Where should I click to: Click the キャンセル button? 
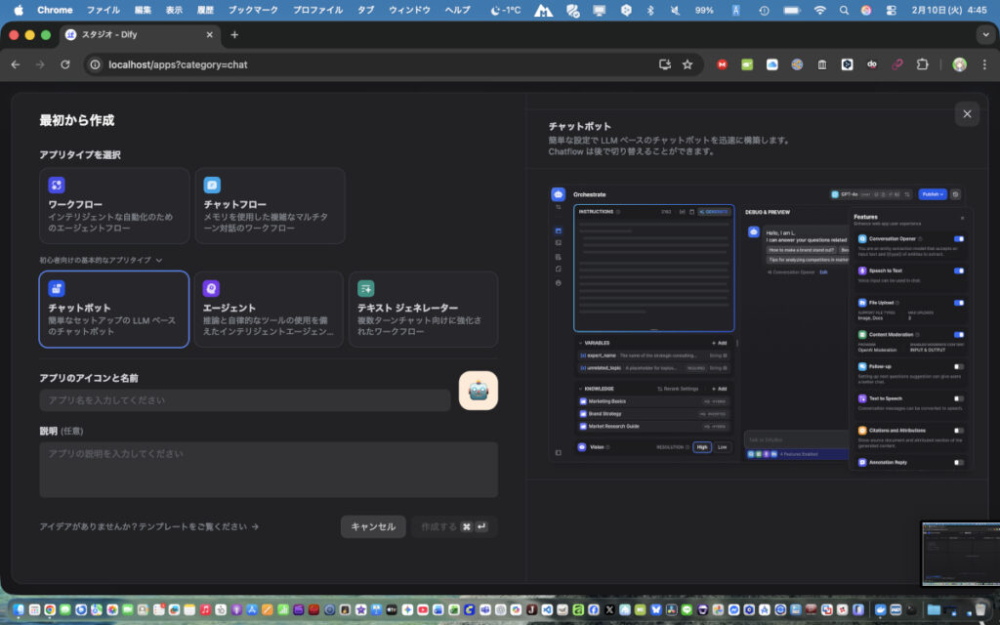pos(373,526)
